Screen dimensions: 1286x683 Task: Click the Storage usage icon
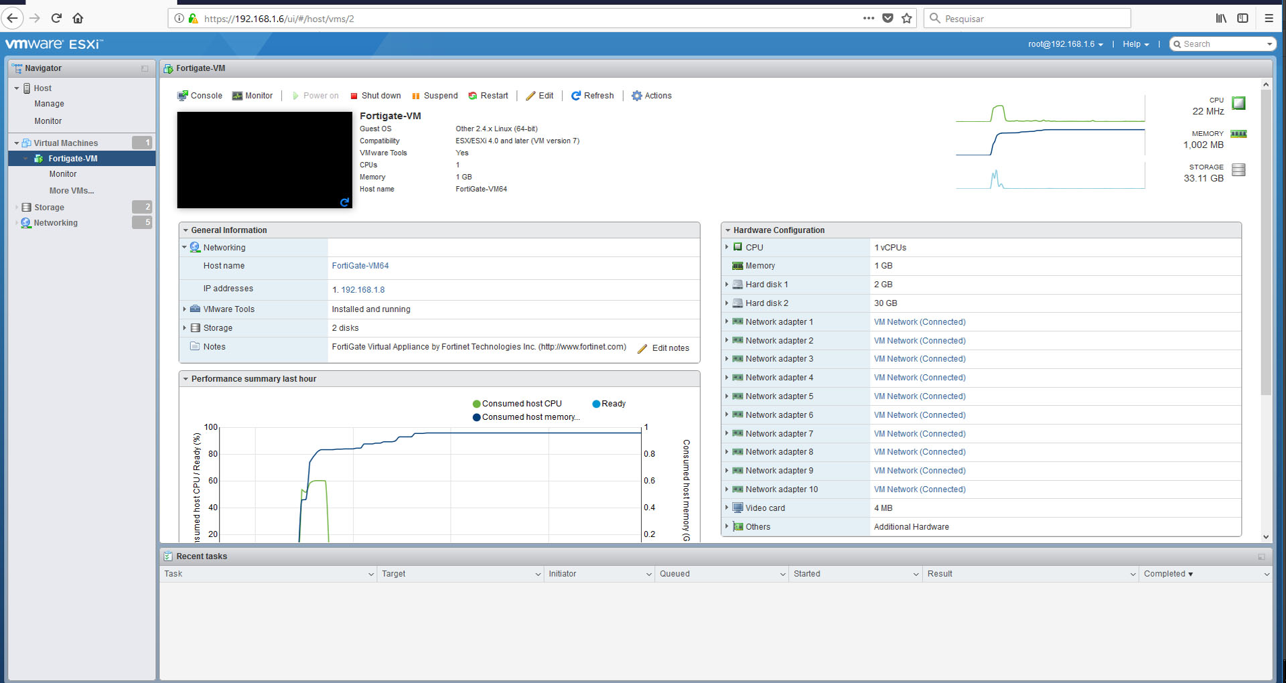click(1238, 170)
